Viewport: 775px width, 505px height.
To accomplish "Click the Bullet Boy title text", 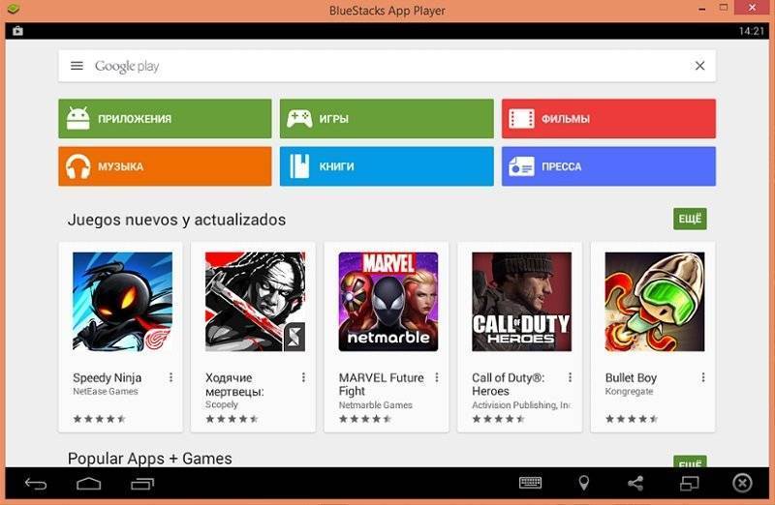I will [631, 377].
